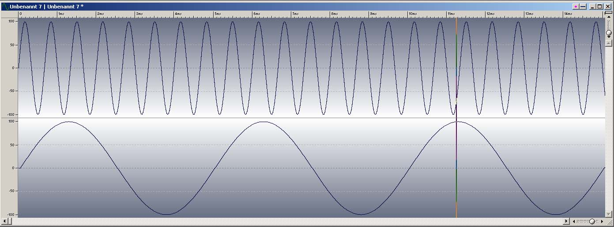Click the pink dot button in title bar
The image size is (614, 227).
click(576, 7)
